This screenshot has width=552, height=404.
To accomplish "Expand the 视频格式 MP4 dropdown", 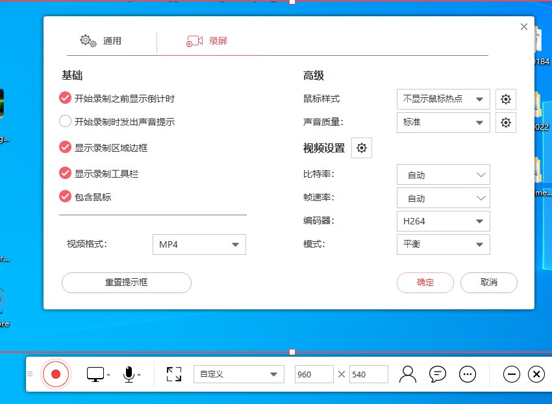I will (199, 244).
